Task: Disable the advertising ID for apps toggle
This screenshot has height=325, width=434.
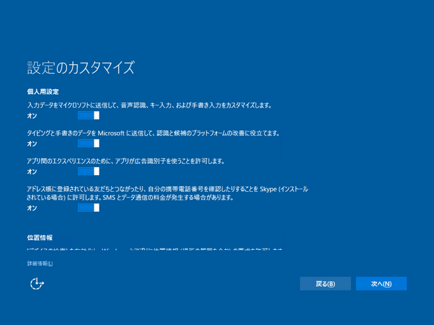Action: [x=89, y=171]
